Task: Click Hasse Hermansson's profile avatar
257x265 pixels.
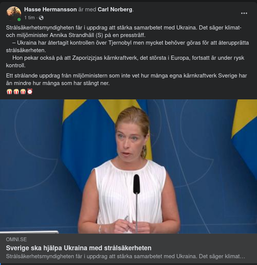Action: (14, 14)
